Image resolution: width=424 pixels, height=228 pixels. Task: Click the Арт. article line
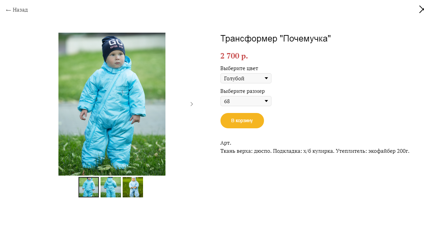click(x=226, y=143)
